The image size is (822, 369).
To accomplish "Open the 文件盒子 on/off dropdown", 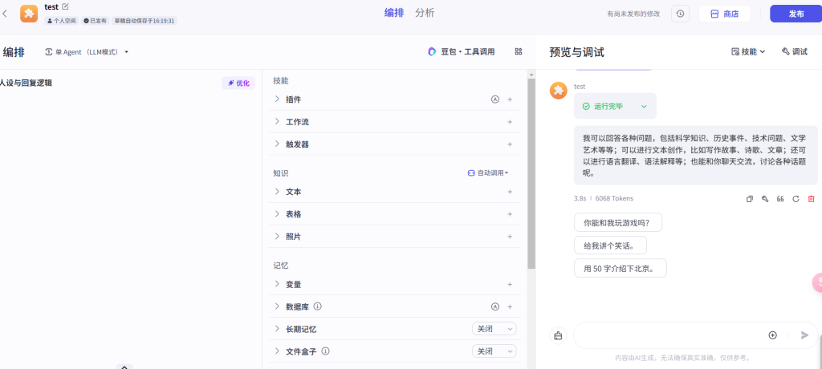I will [x=494, y=351].
